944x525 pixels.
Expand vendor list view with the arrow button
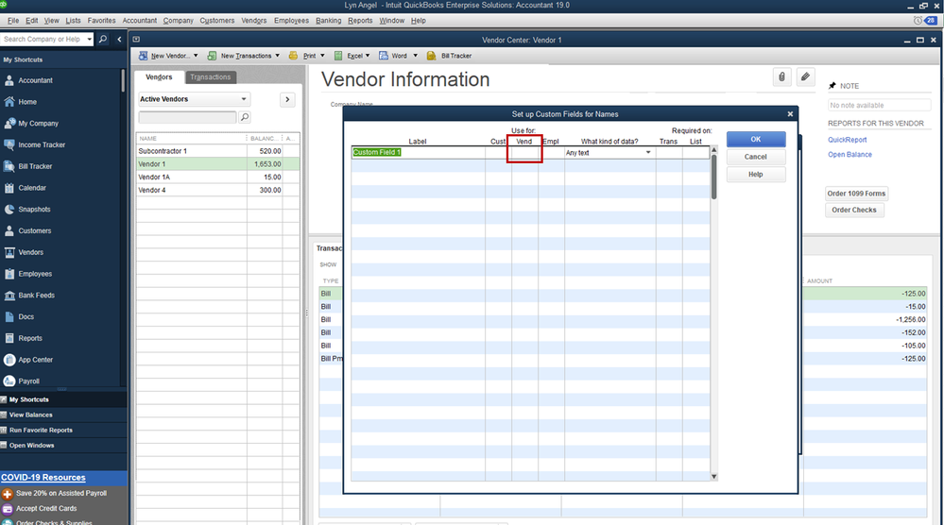[287, 99]
